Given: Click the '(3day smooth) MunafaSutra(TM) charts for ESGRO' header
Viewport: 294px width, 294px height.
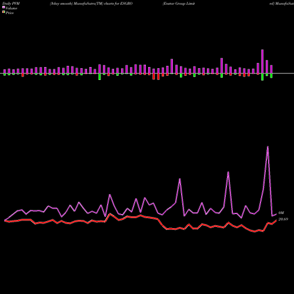Looking at the screenshot, I should (x=91, y=4).
